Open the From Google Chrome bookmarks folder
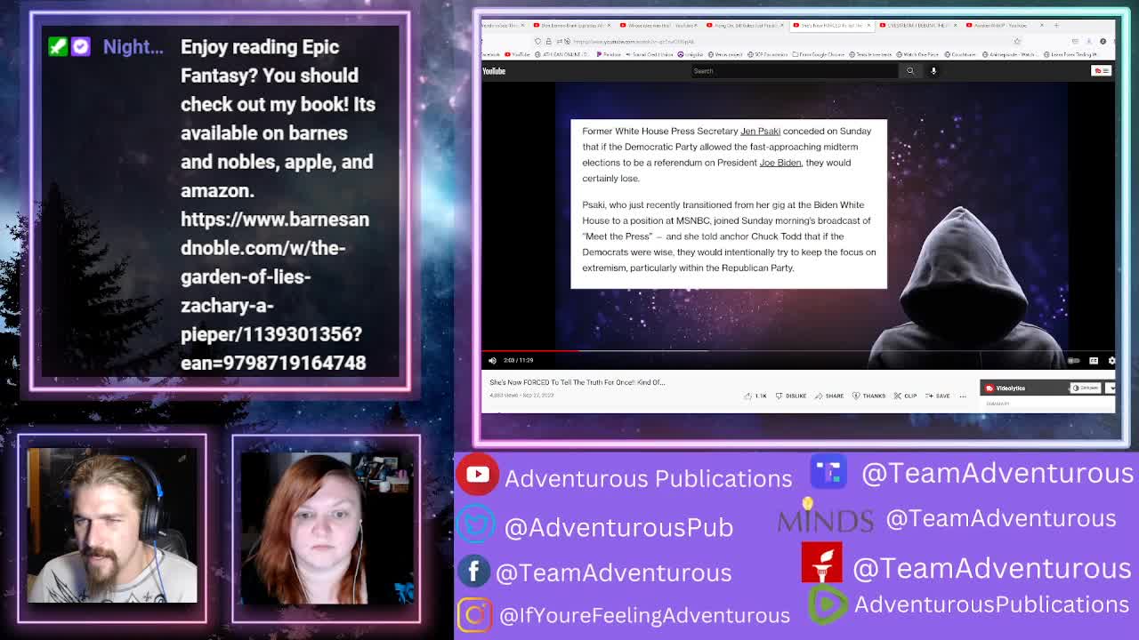The width and height of the screenshot is (1139, 640). (820, 54)
